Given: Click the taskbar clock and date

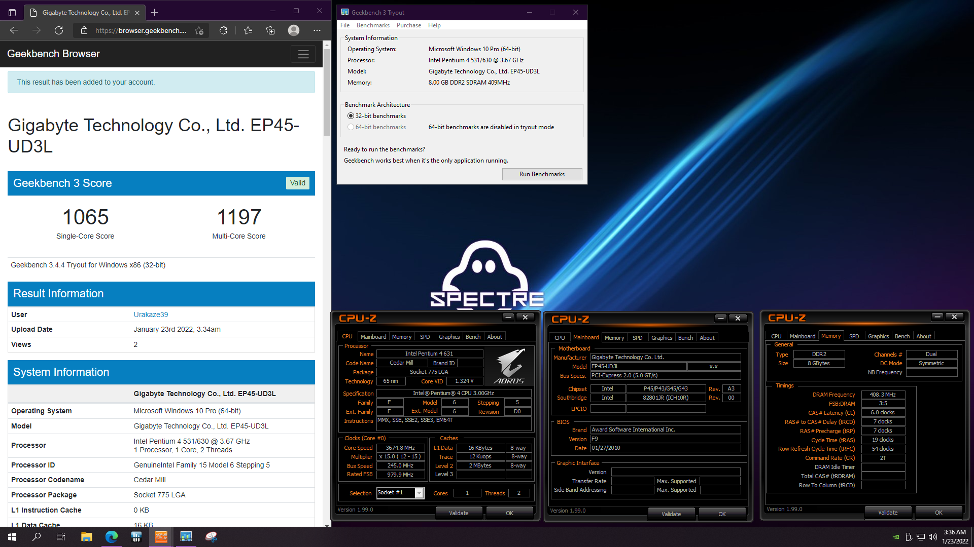Looking at the screenshot, I should coord(955,537).
